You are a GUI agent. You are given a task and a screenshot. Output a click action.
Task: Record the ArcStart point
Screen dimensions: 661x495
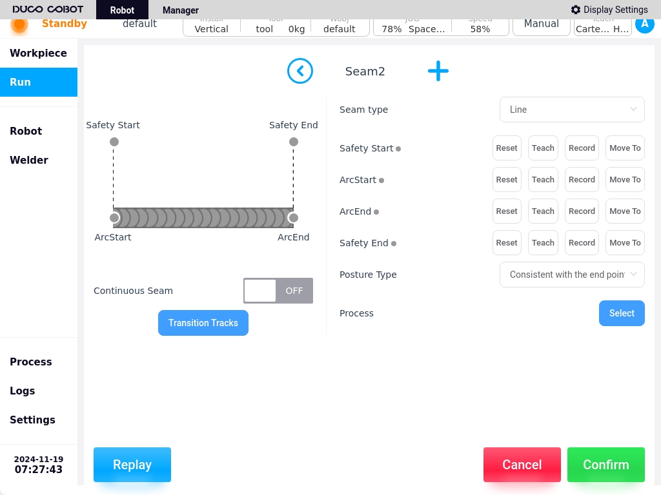582,179
